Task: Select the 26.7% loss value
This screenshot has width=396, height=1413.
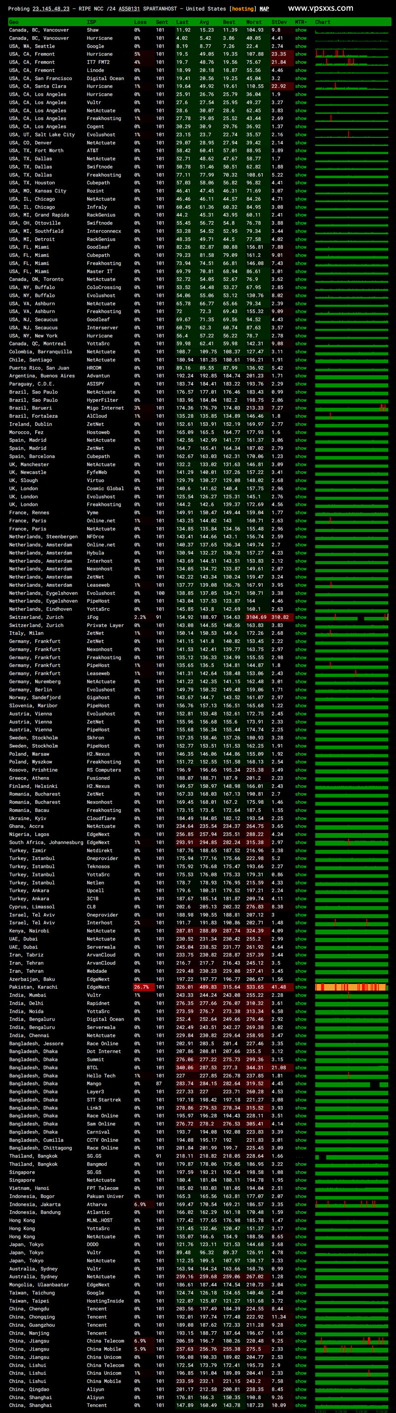Action: [141, 987]
